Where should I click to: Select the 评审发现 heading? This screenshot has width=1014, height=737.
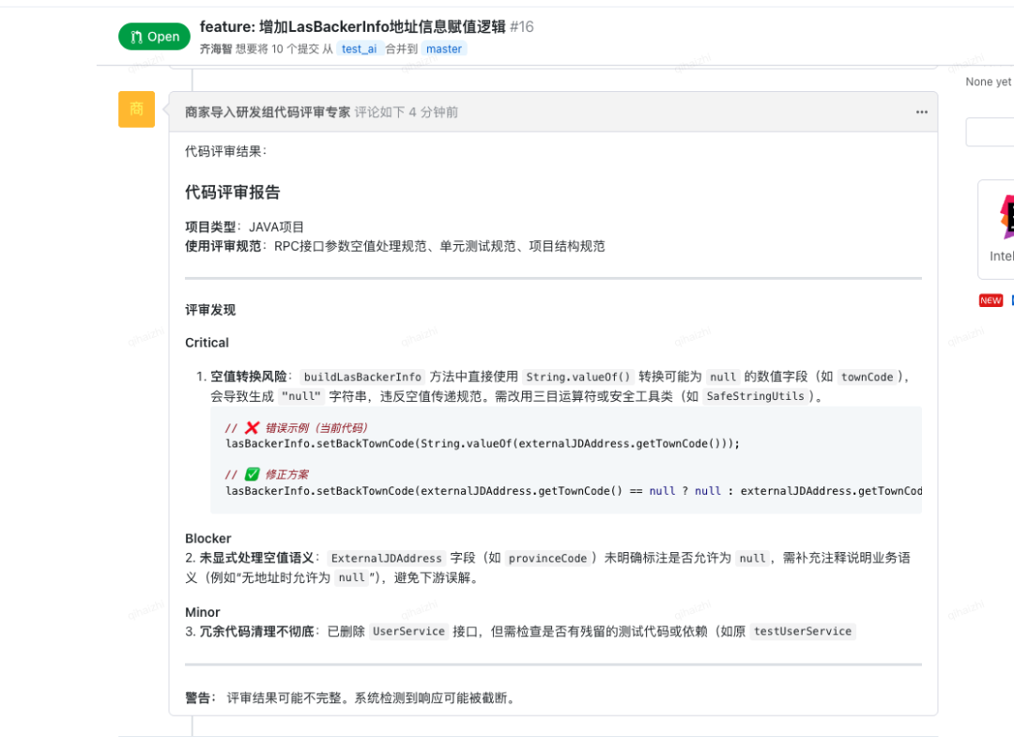(x=210, y=310)
